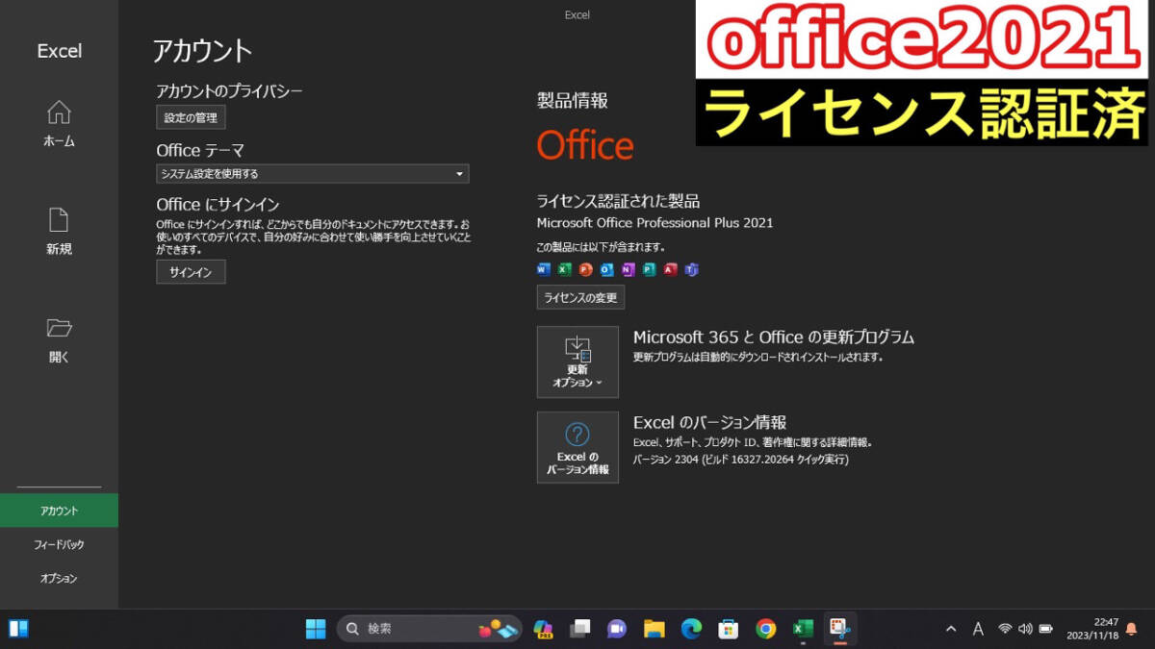This screenshot has width=1155, height=649.
Task: Click the Teams icon in included products
Action: 689,270
